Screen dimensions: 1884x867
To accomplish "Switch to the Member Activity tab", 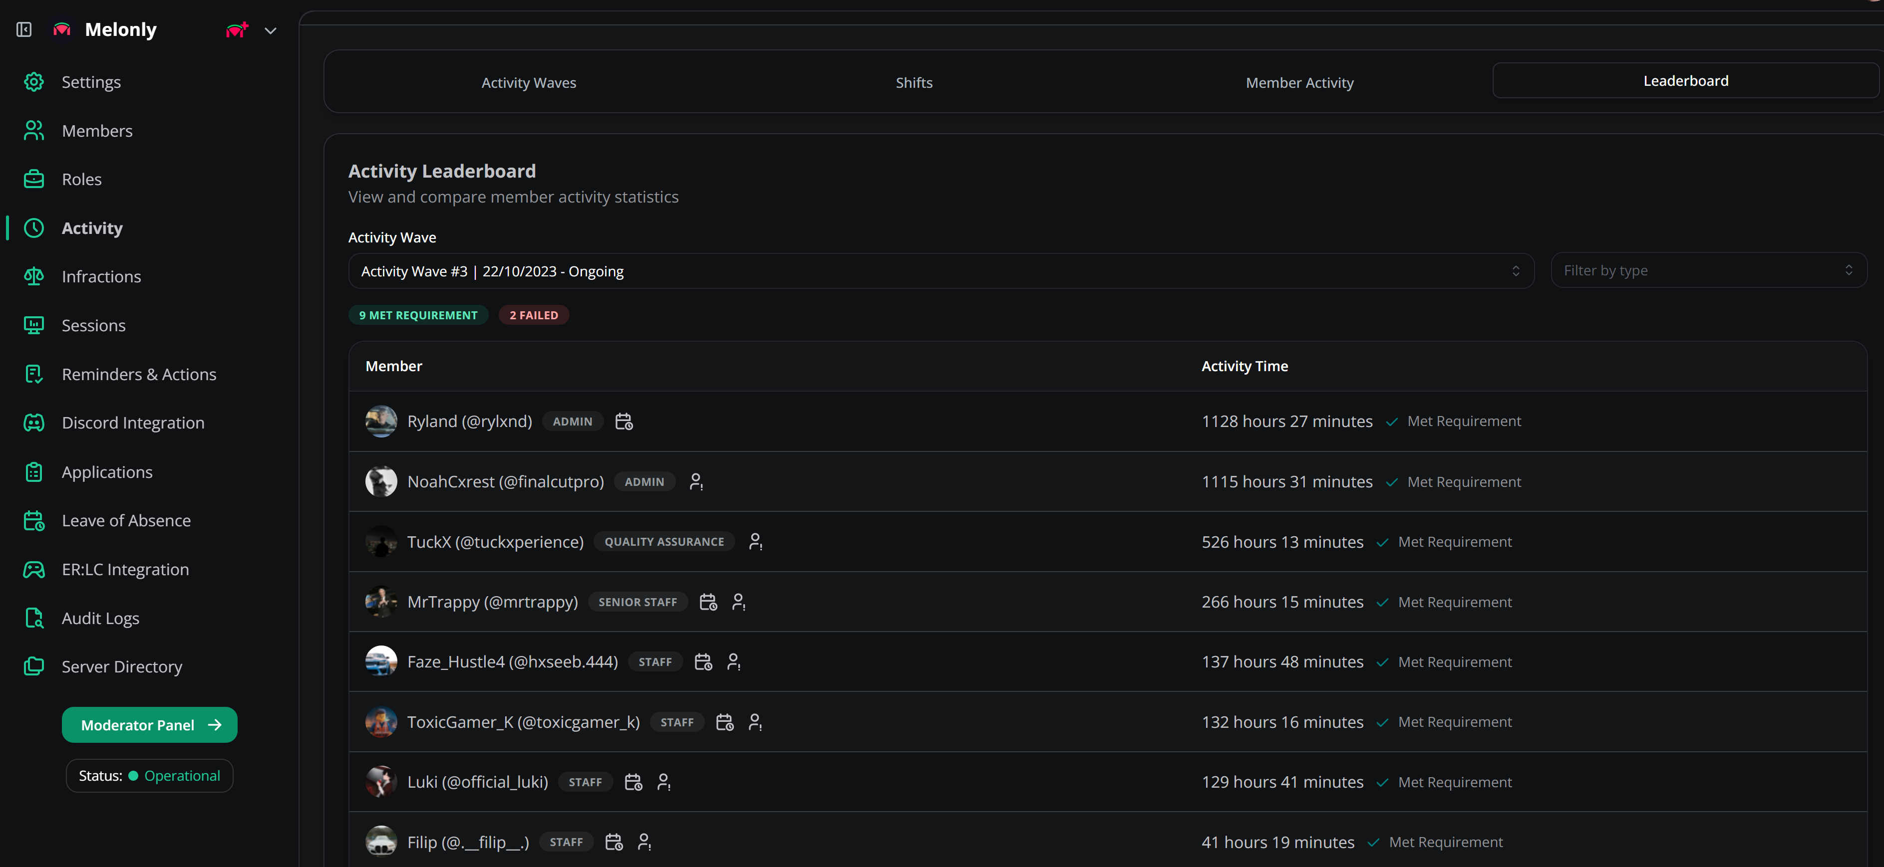I will click(x=1299, y=83).
